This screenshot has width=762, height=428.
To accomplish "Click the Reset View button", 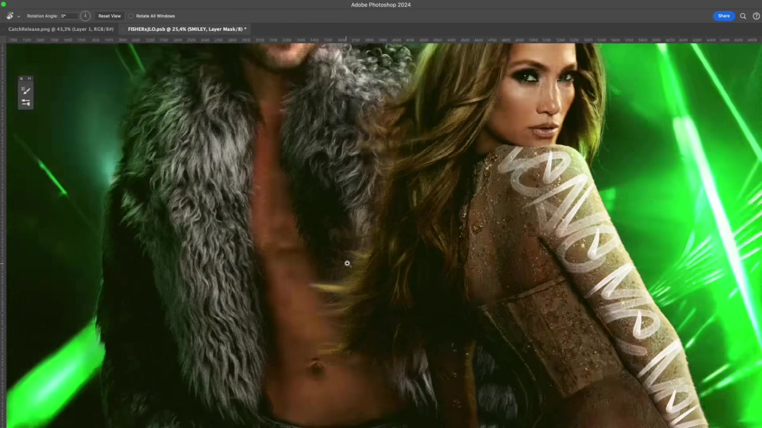I will (x=109, y=16).
